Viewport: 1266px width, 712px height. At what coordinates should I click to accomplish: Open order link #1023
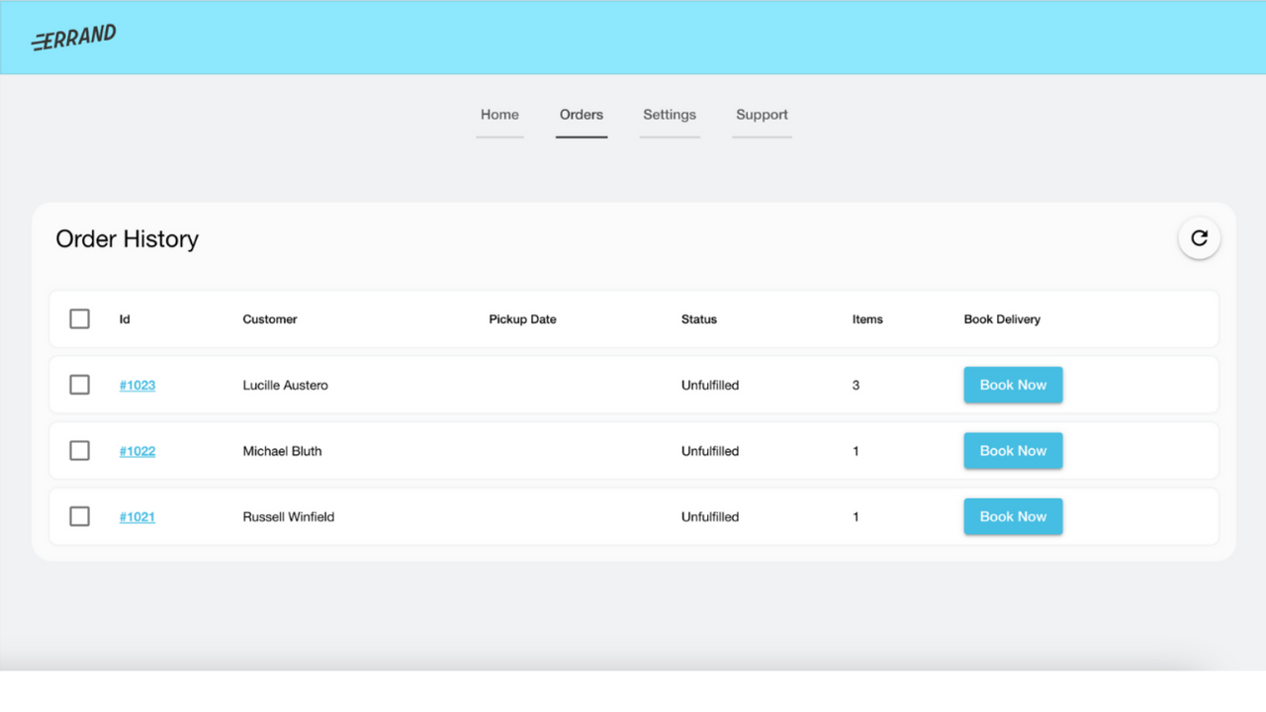point(137,386)
